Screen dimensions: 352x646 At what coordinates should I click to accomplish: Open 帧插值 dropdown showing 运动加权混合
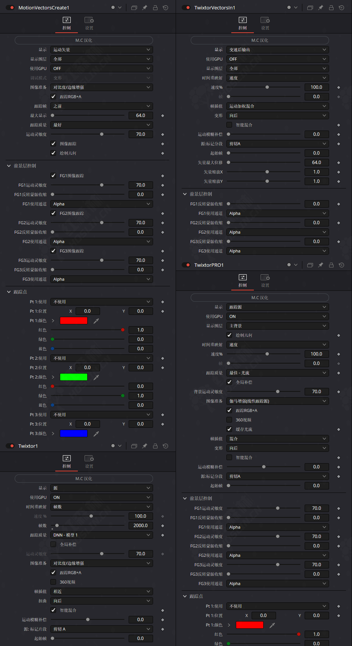pos(278,106)
